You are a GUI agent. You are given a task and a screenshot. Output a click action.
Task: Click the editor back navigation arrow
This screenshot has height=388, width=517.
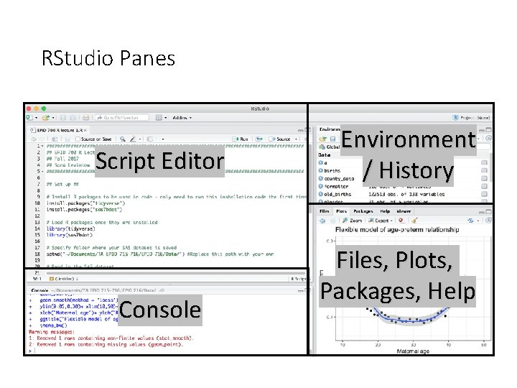[x=34, y=139]
